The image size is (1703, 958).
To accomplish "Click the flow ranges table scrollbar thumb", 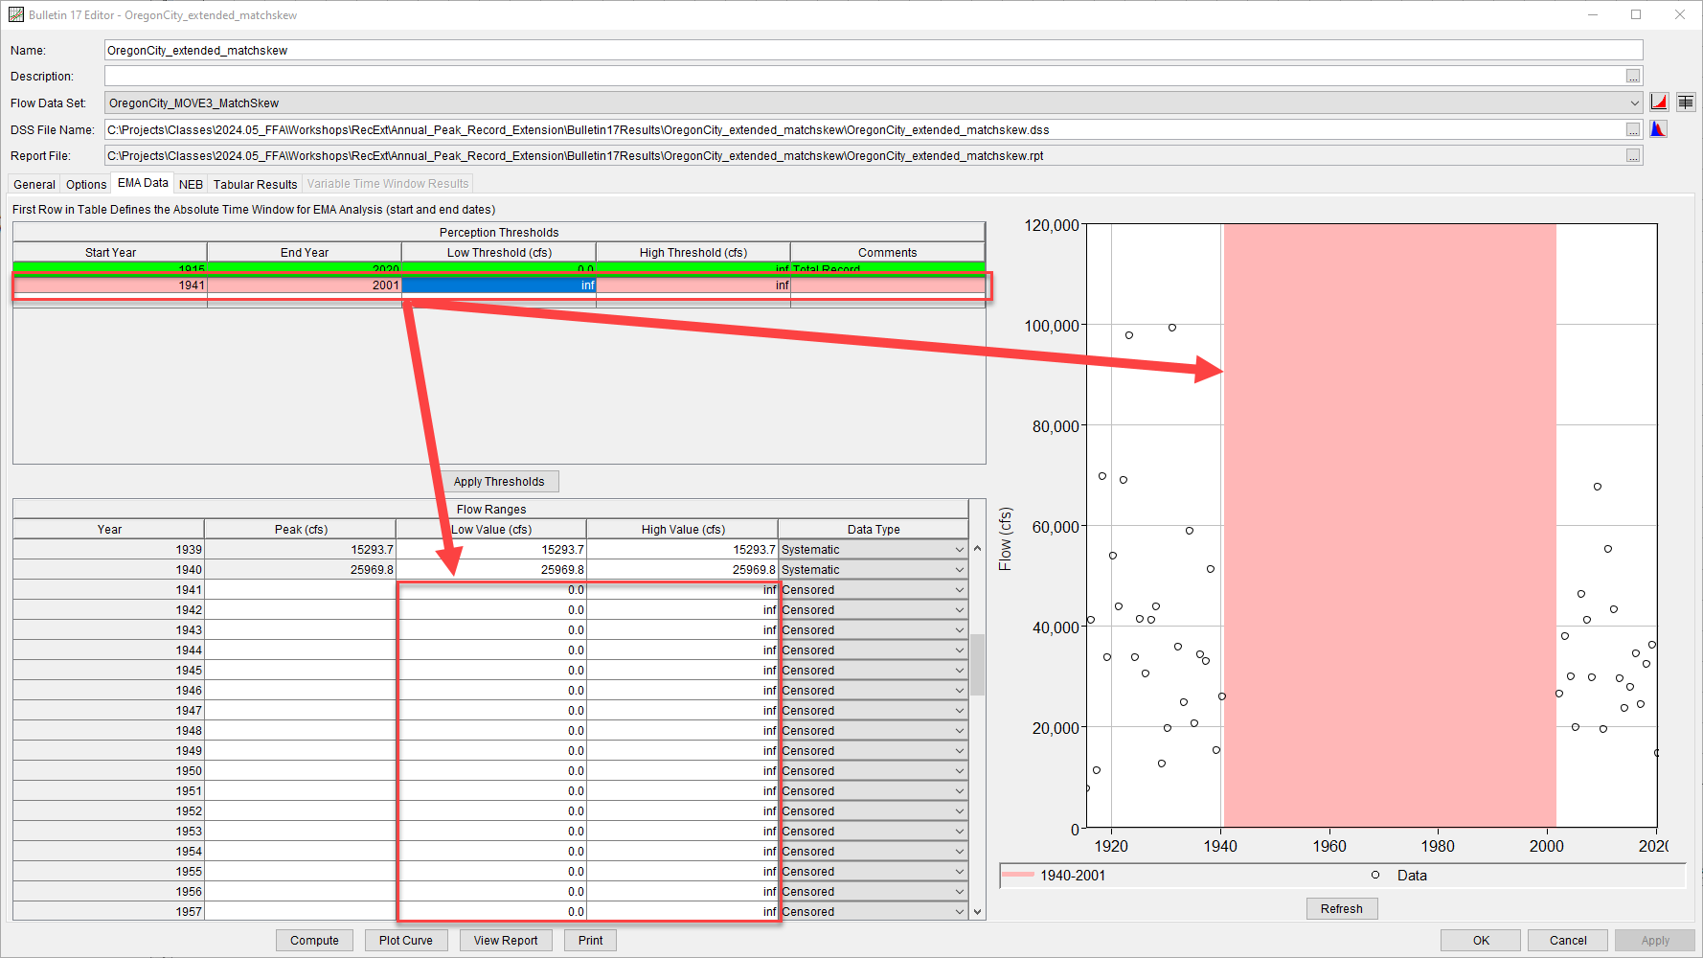I will pyautogui.click(x=978, y=664).
